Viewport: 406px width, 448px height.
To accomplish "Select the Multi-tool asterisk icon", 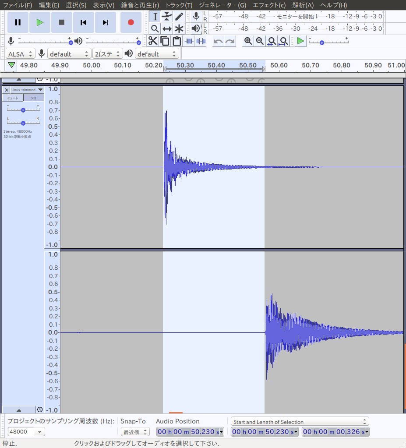I will pyautogui.click(x=179, y=28).
